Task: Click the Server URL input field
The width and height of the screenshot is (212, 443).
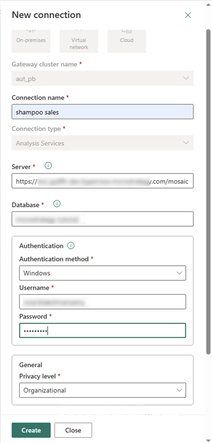Action: [103, 181]
